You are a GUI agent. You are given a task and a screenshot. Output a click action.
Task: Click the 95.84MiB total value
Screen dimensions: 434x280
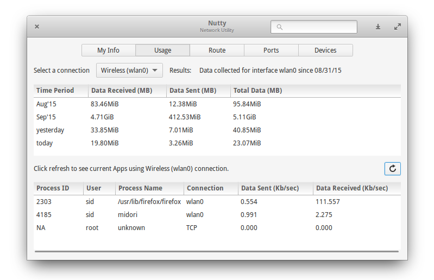[x=247, y=104]
